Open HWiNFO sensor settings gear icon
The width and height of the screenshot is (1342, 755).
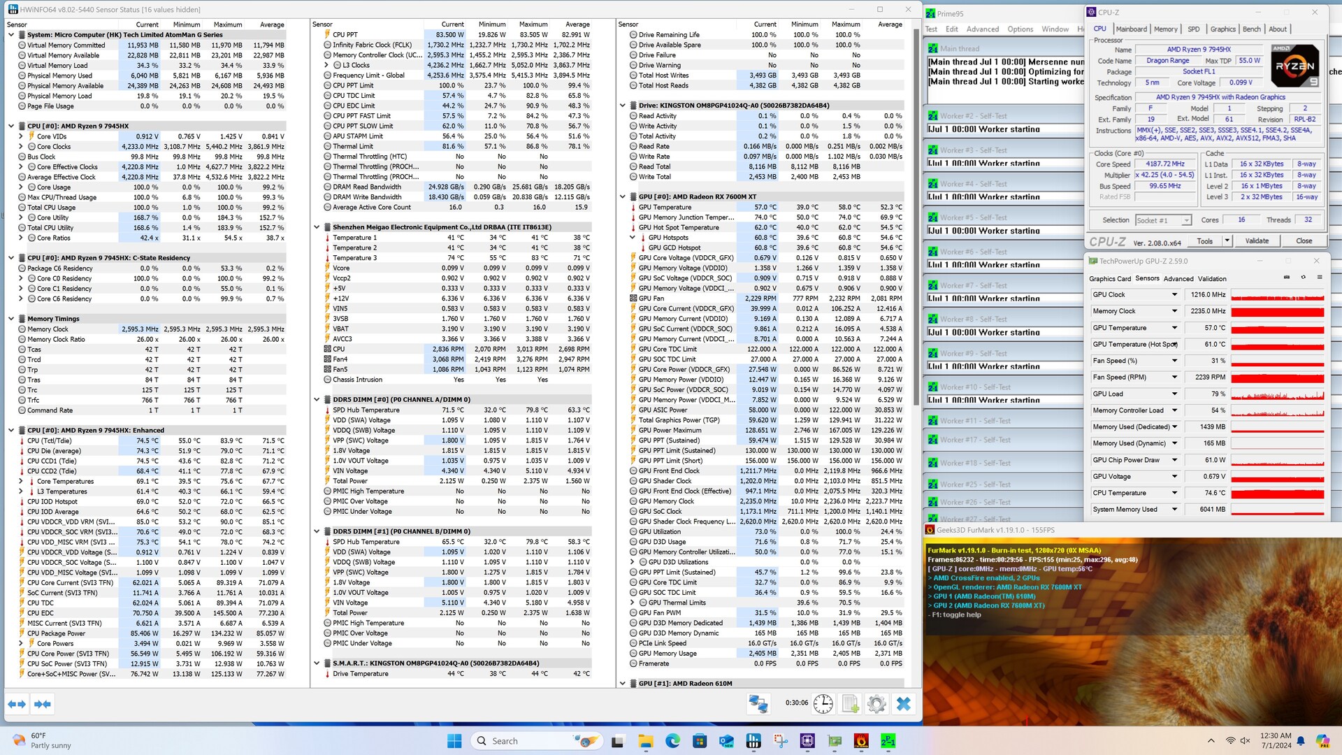point(876,704)
